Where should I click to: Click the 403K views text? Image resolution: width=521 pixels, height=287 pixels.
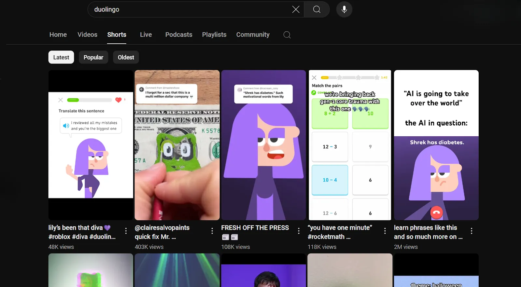(149, 247)
